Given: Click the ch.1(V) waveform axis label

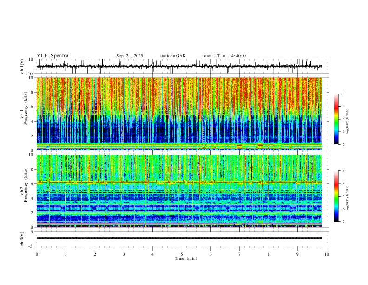Looking at the screenshot, I should pos(22,66).
